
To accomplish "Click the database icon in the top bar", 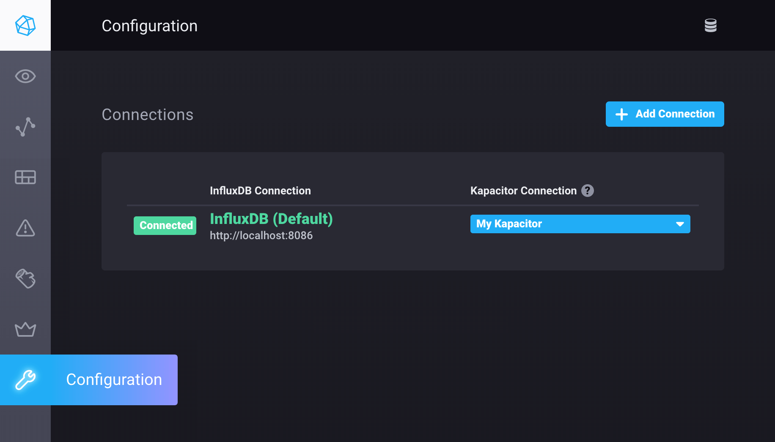I will [x=711, y=25].
